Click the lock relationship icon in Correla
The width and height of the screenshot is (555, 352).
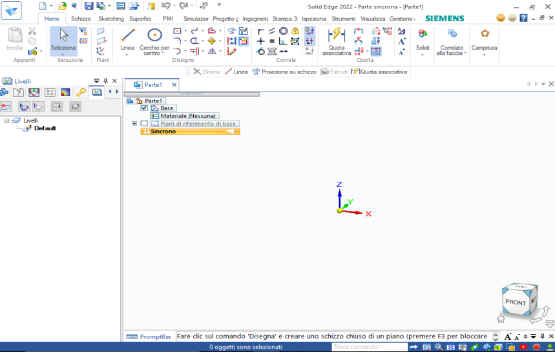295,31
